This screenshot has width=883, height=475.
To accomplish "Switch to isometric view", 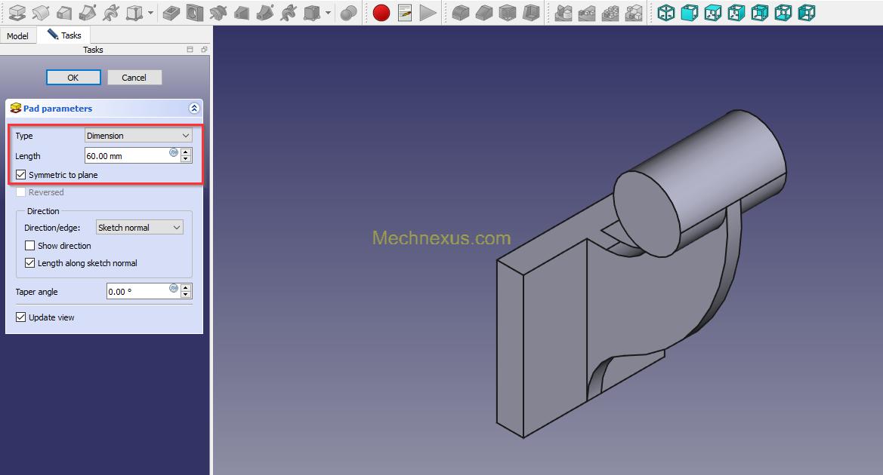I will [x=666, y=12].
